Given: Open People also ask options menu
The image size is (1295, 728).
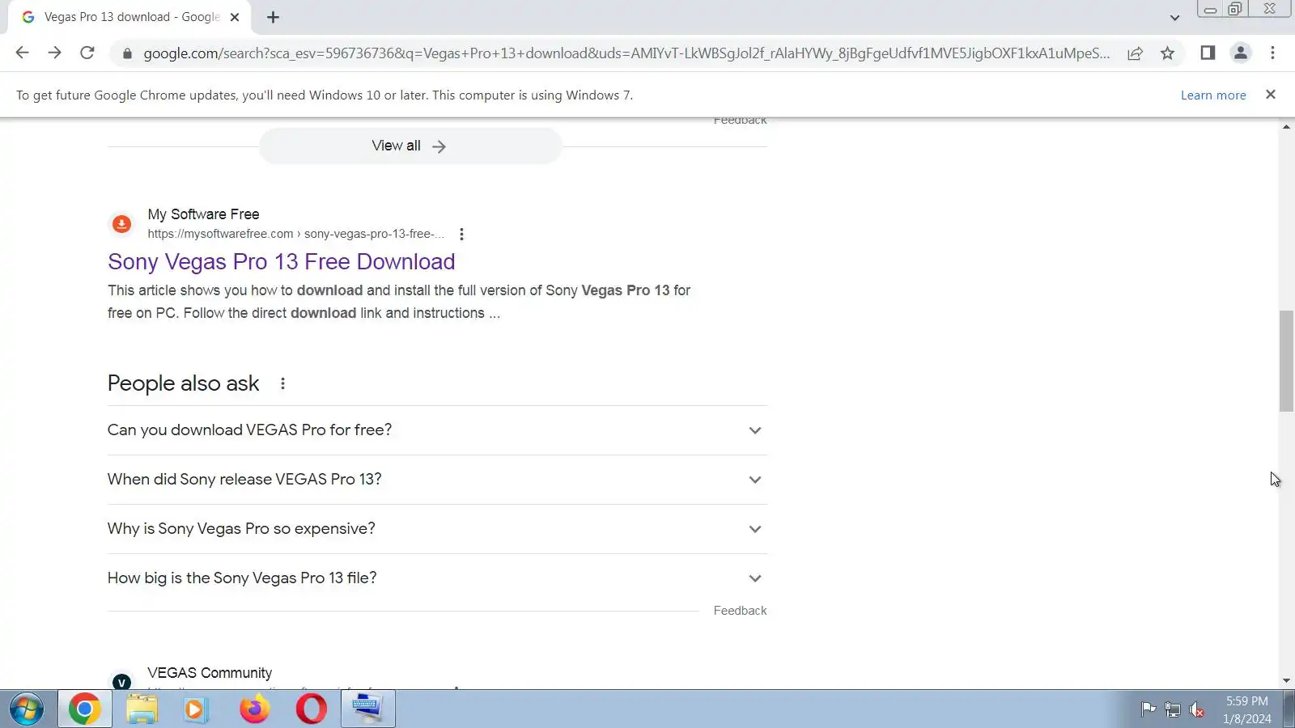Looking at the screenshot, I should click(x=282, y=383).
